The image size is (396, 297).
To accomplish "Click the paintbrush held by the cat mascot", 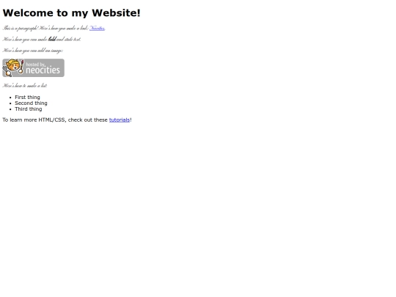I will pyautogui.click(x=22, y=66).
